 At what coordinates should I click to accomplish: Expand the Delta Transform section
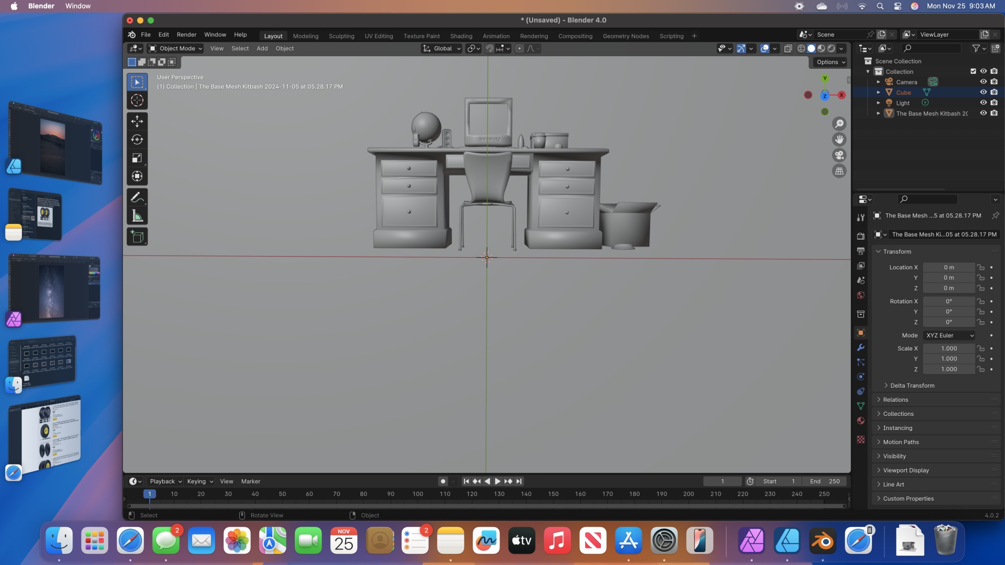tap(912, 385)
